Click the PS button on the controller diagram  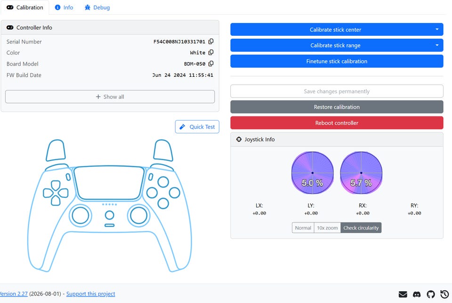coord(110,215)
